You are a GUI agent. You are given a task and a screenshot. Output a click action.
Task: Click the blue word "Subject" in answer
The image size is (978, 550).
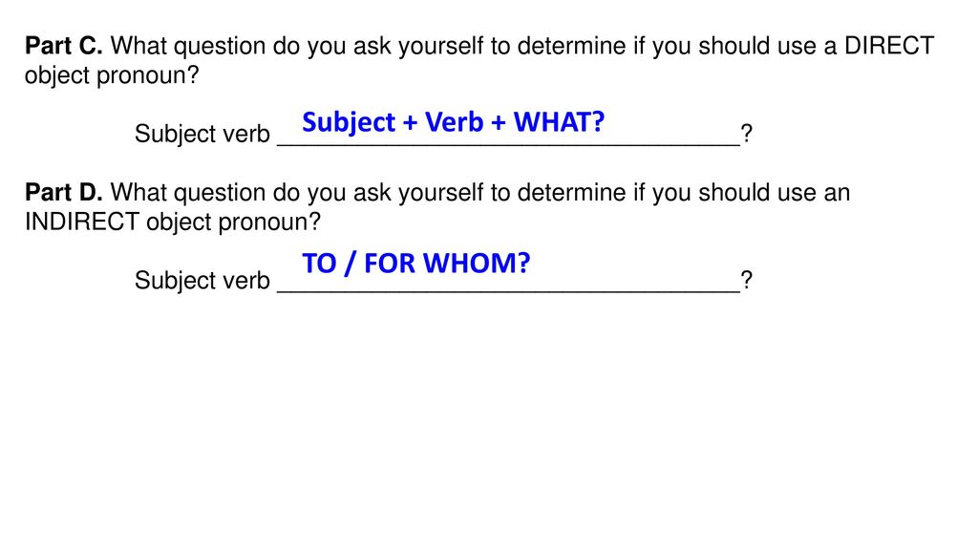click(349, 123)
